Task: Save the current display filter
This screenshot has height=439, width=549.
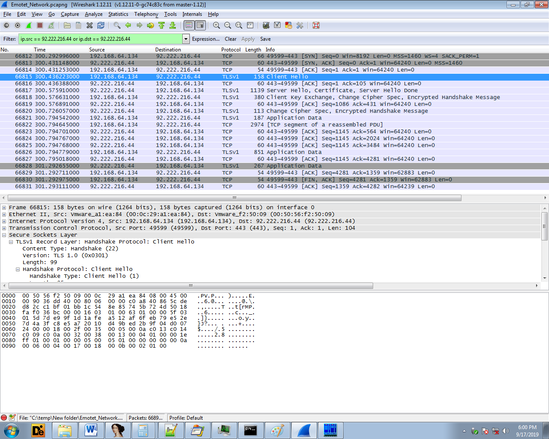Action: (265, 39)
